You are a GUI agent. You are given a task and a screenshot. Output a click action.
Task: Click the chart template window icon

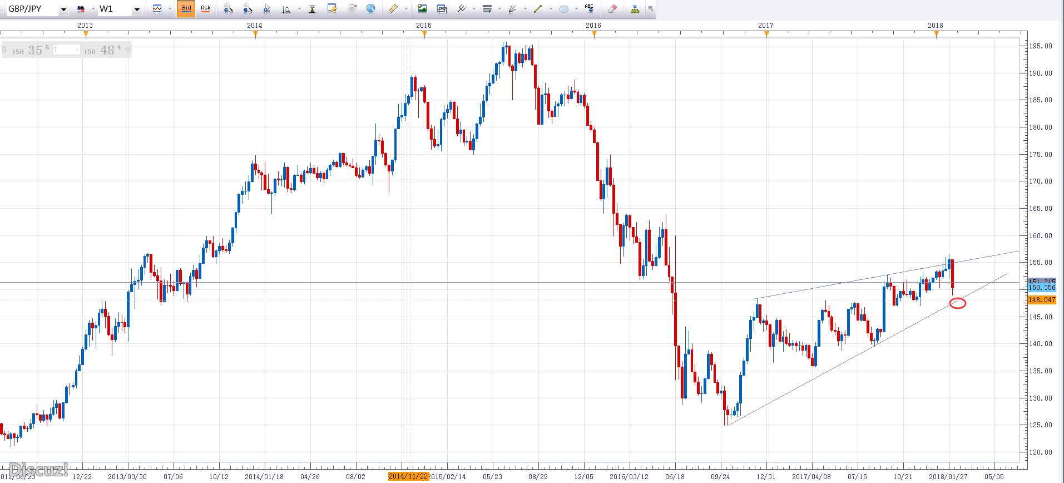tap(442, 9)
